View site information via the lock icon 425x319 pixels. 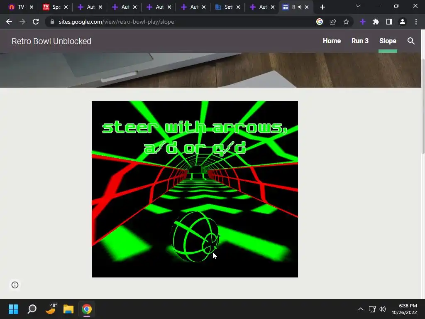[x=52, y=22]
